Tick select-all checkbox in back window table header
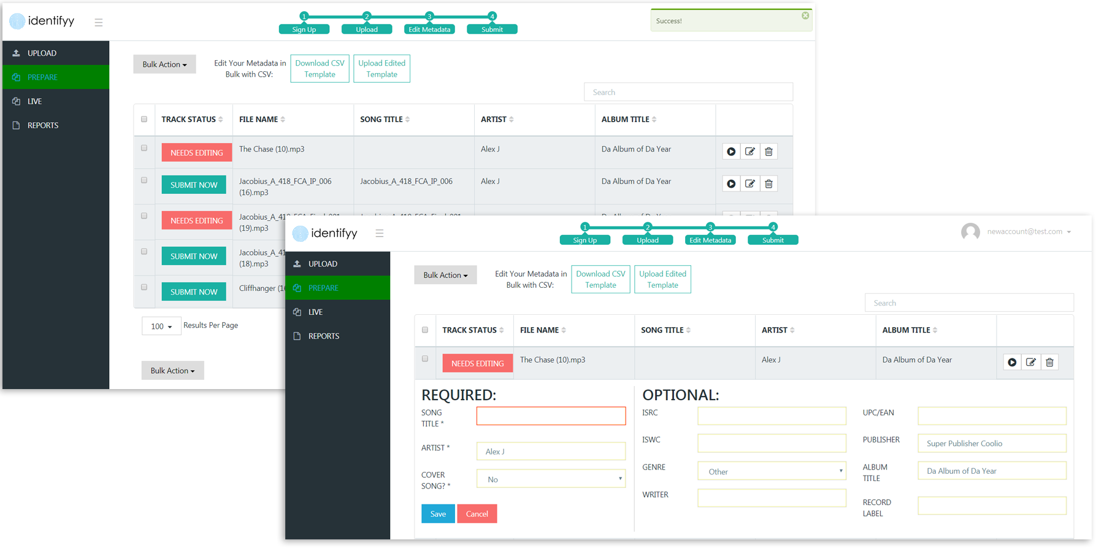Screen dimensions: 1096x548 (x=144, y=119)
